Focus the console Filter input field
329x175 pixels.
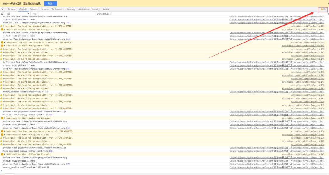tap(64, 14)
